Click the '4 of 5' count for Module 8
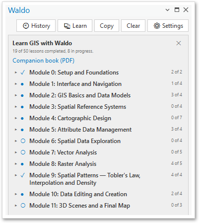This screenshot has width=199, height=223. pyautogui.click(x=177, y=163)
